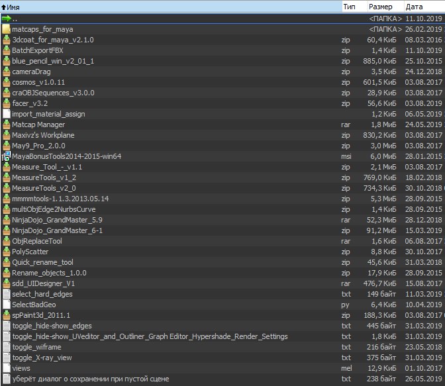Click the size value 885,0 КиБ
This screenshot has width=445, height=386.
379,61
